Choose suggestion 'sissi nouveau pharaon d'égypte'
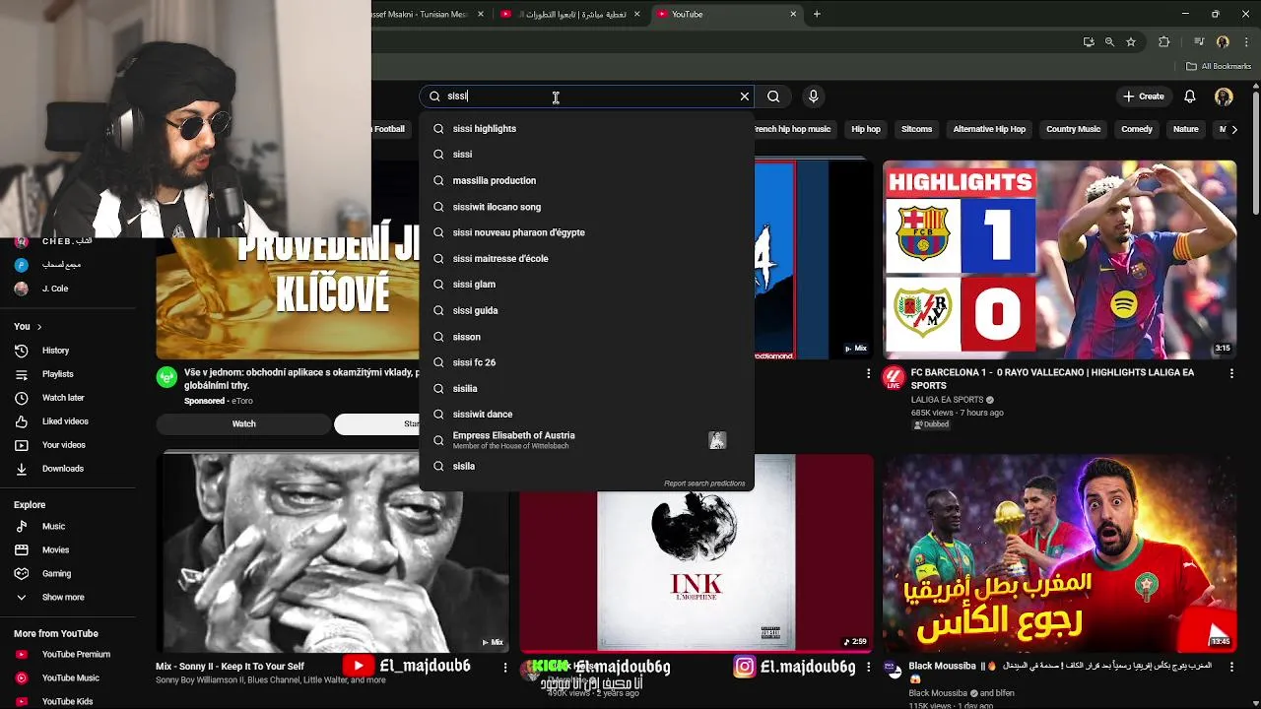1261x709 pixels. pyautogui.click(x=586, y=232)
